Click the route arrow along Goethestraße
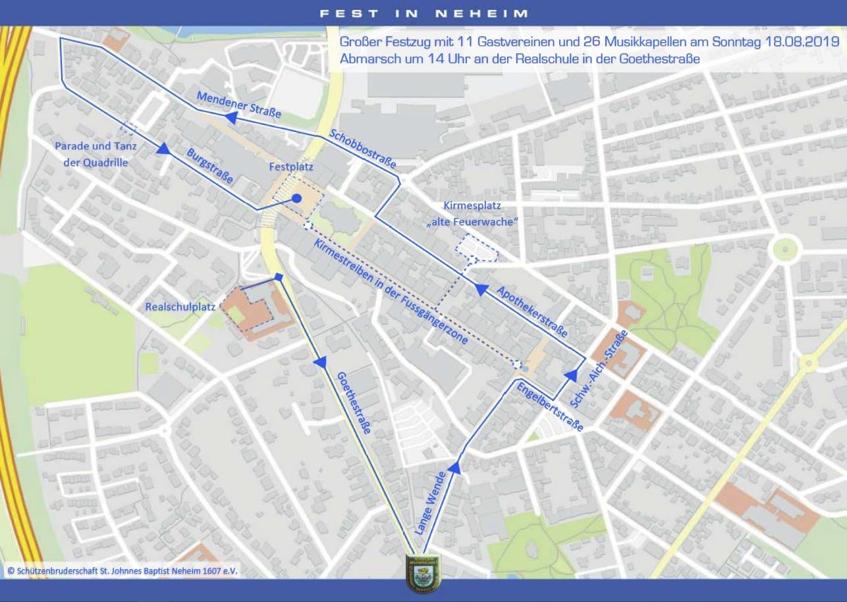The height and width of the screenshot is (602, 847). click(321, 362)
